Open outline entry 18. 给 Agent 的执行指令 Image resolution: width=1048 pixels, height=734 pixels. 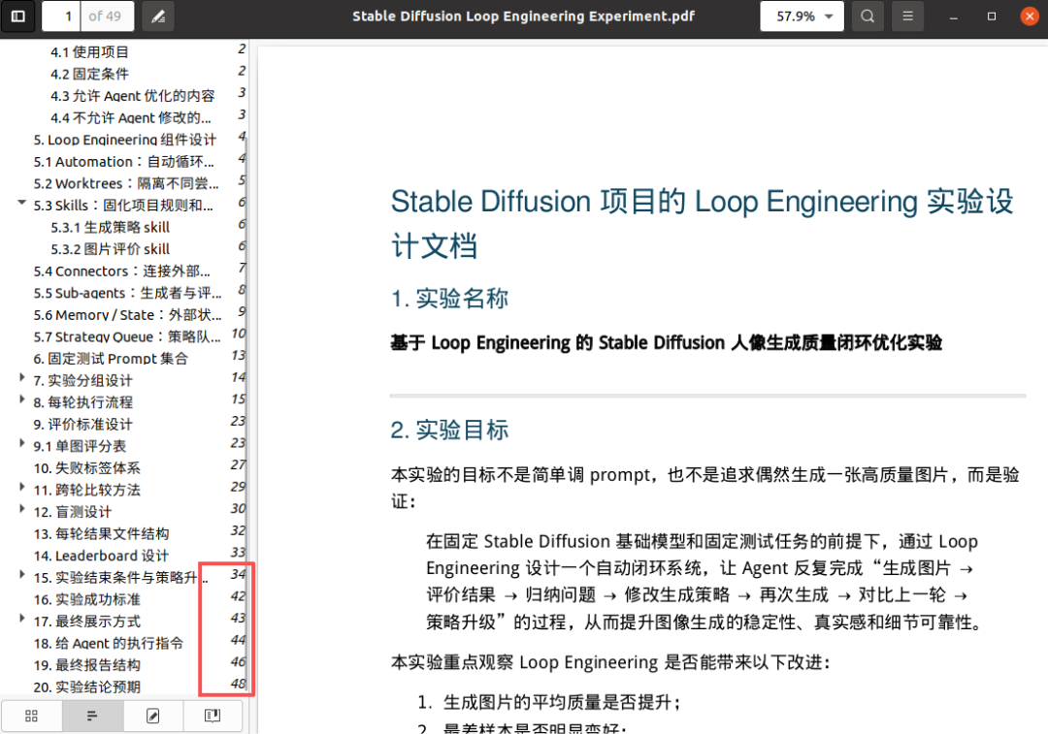[x=109, y=644]
